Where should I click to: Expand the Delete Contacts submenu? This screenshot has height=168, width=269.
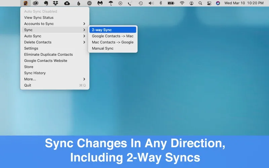(54, 42)
